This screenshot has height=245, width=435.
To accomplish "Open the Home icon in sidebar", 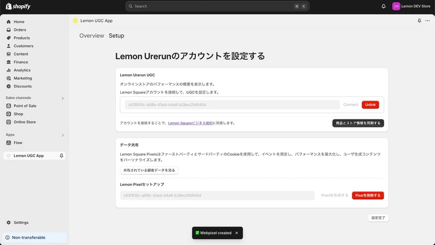I will (9, 22).
